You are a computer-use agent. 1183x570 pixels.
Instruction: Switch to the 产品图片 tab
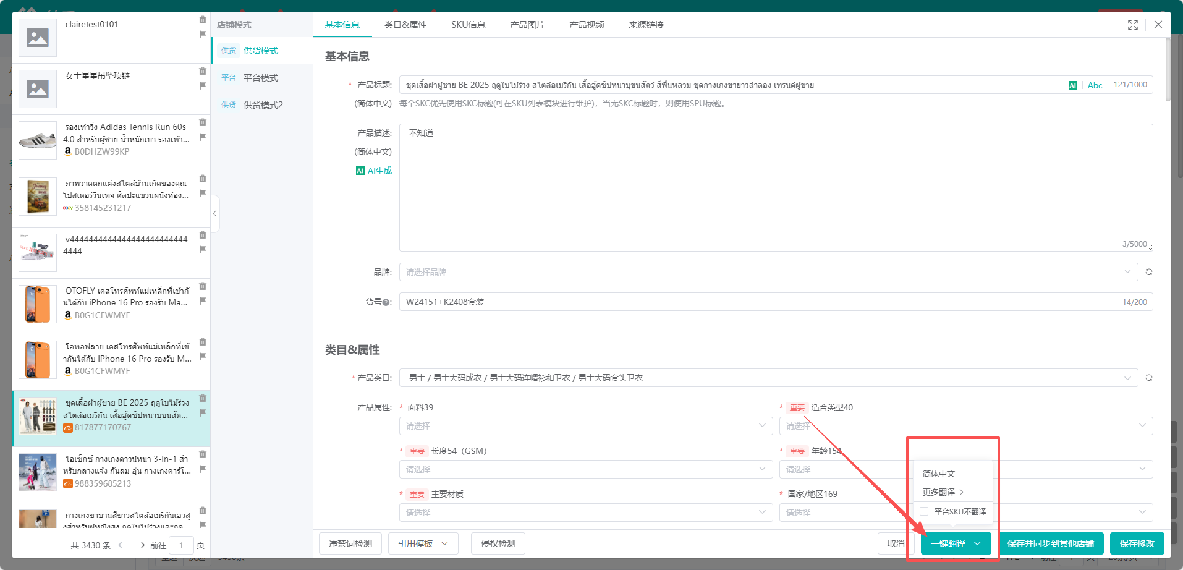527,25
